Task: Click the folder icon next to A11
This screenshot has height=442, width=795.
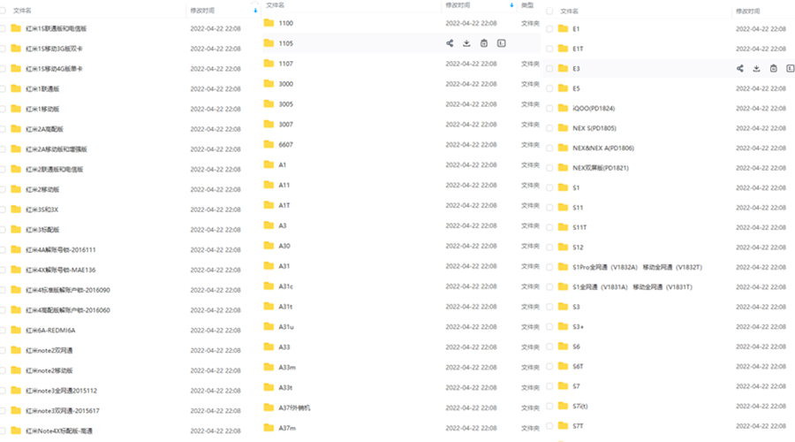Action: coord(269,185)
